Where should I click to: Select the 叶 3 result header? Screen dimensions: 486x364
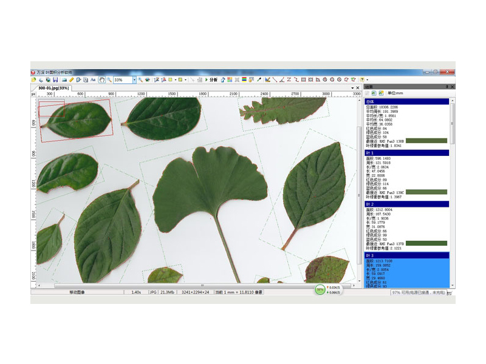(407, 255)
